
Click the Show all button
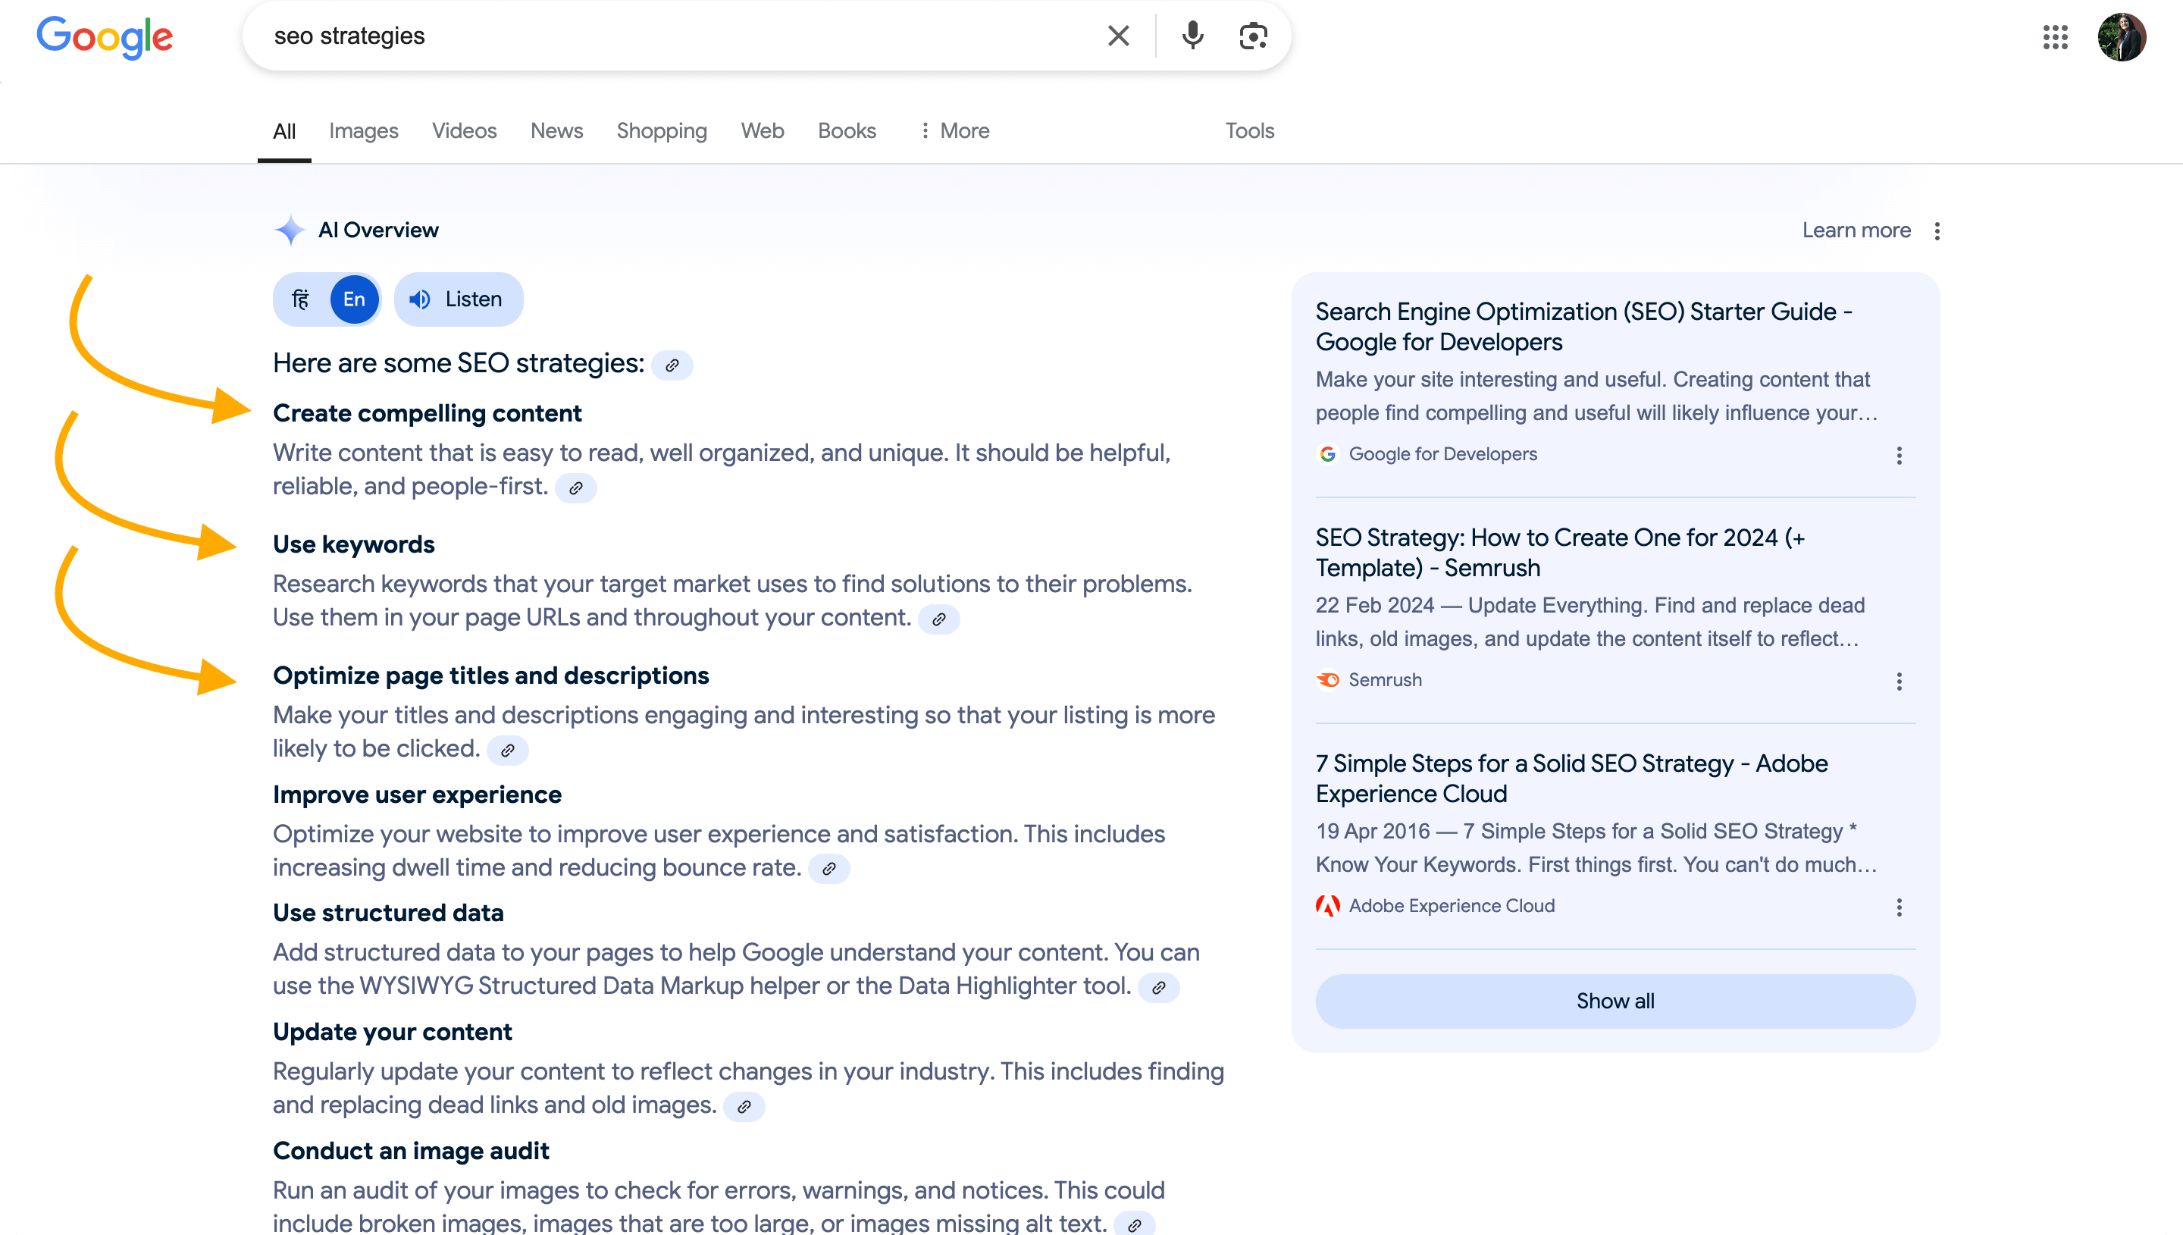[1615, 1001]
